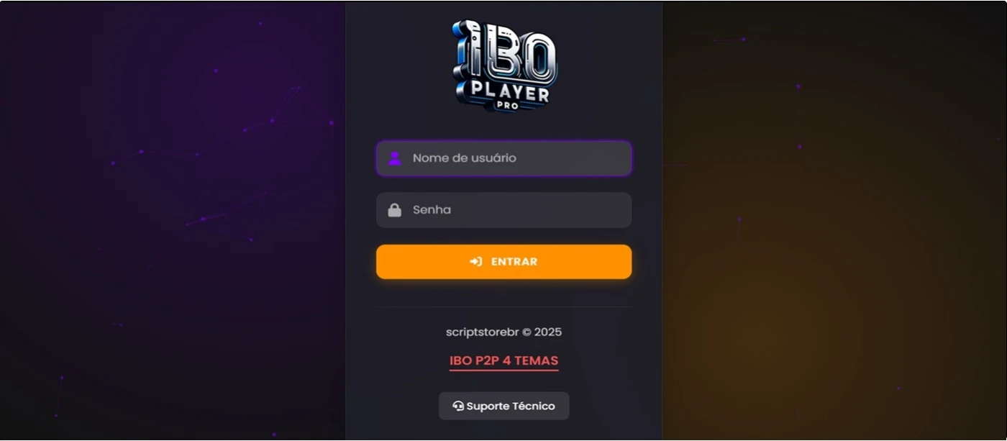Click the Nome de usuário placeholder text
This screenshot has height=441, width=1007.
click(464, 158)
